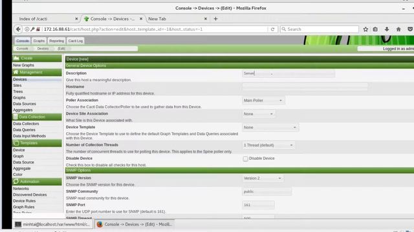This screenshot has height=232, width=414.
Task: Open Color under Templates
Action: tap(17, 175)
